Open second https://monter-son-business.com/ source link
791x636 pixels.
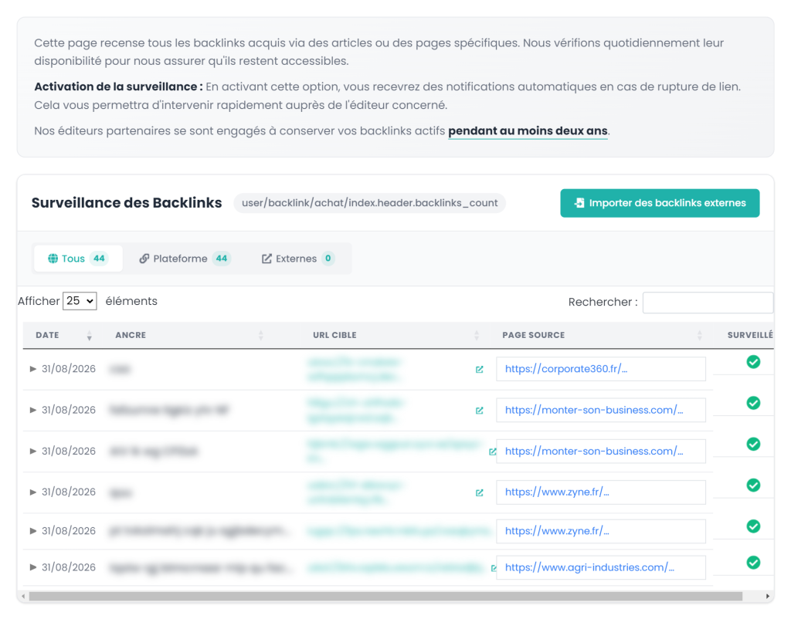[594, 451]
